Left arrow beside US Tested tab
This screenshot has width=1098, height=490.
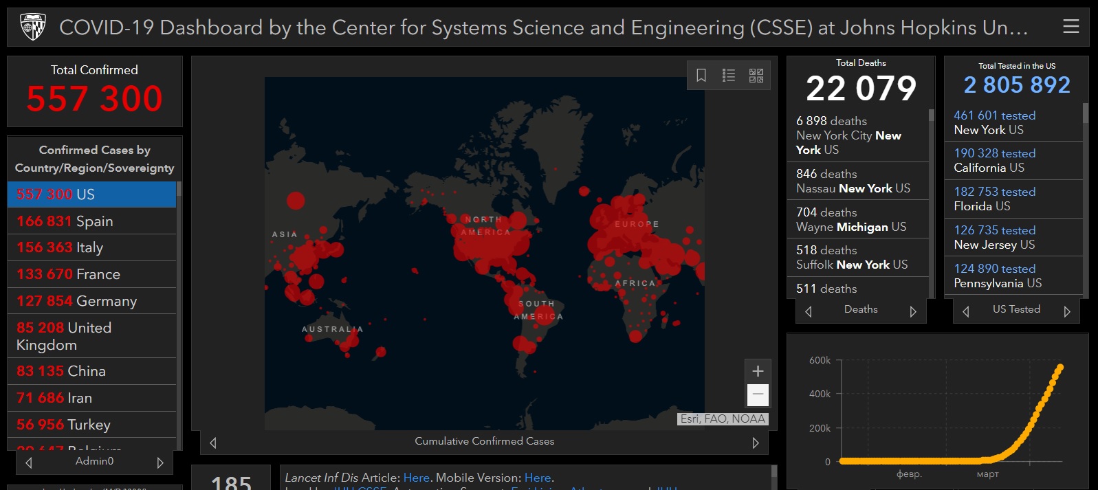coord(966,311)
